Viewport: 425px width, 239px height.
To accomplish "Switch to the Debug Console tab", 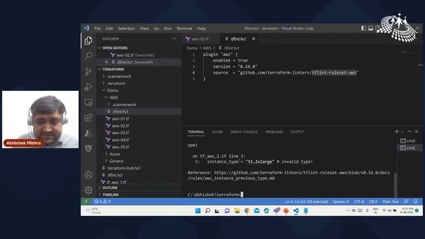I will [x=244, y=131].
